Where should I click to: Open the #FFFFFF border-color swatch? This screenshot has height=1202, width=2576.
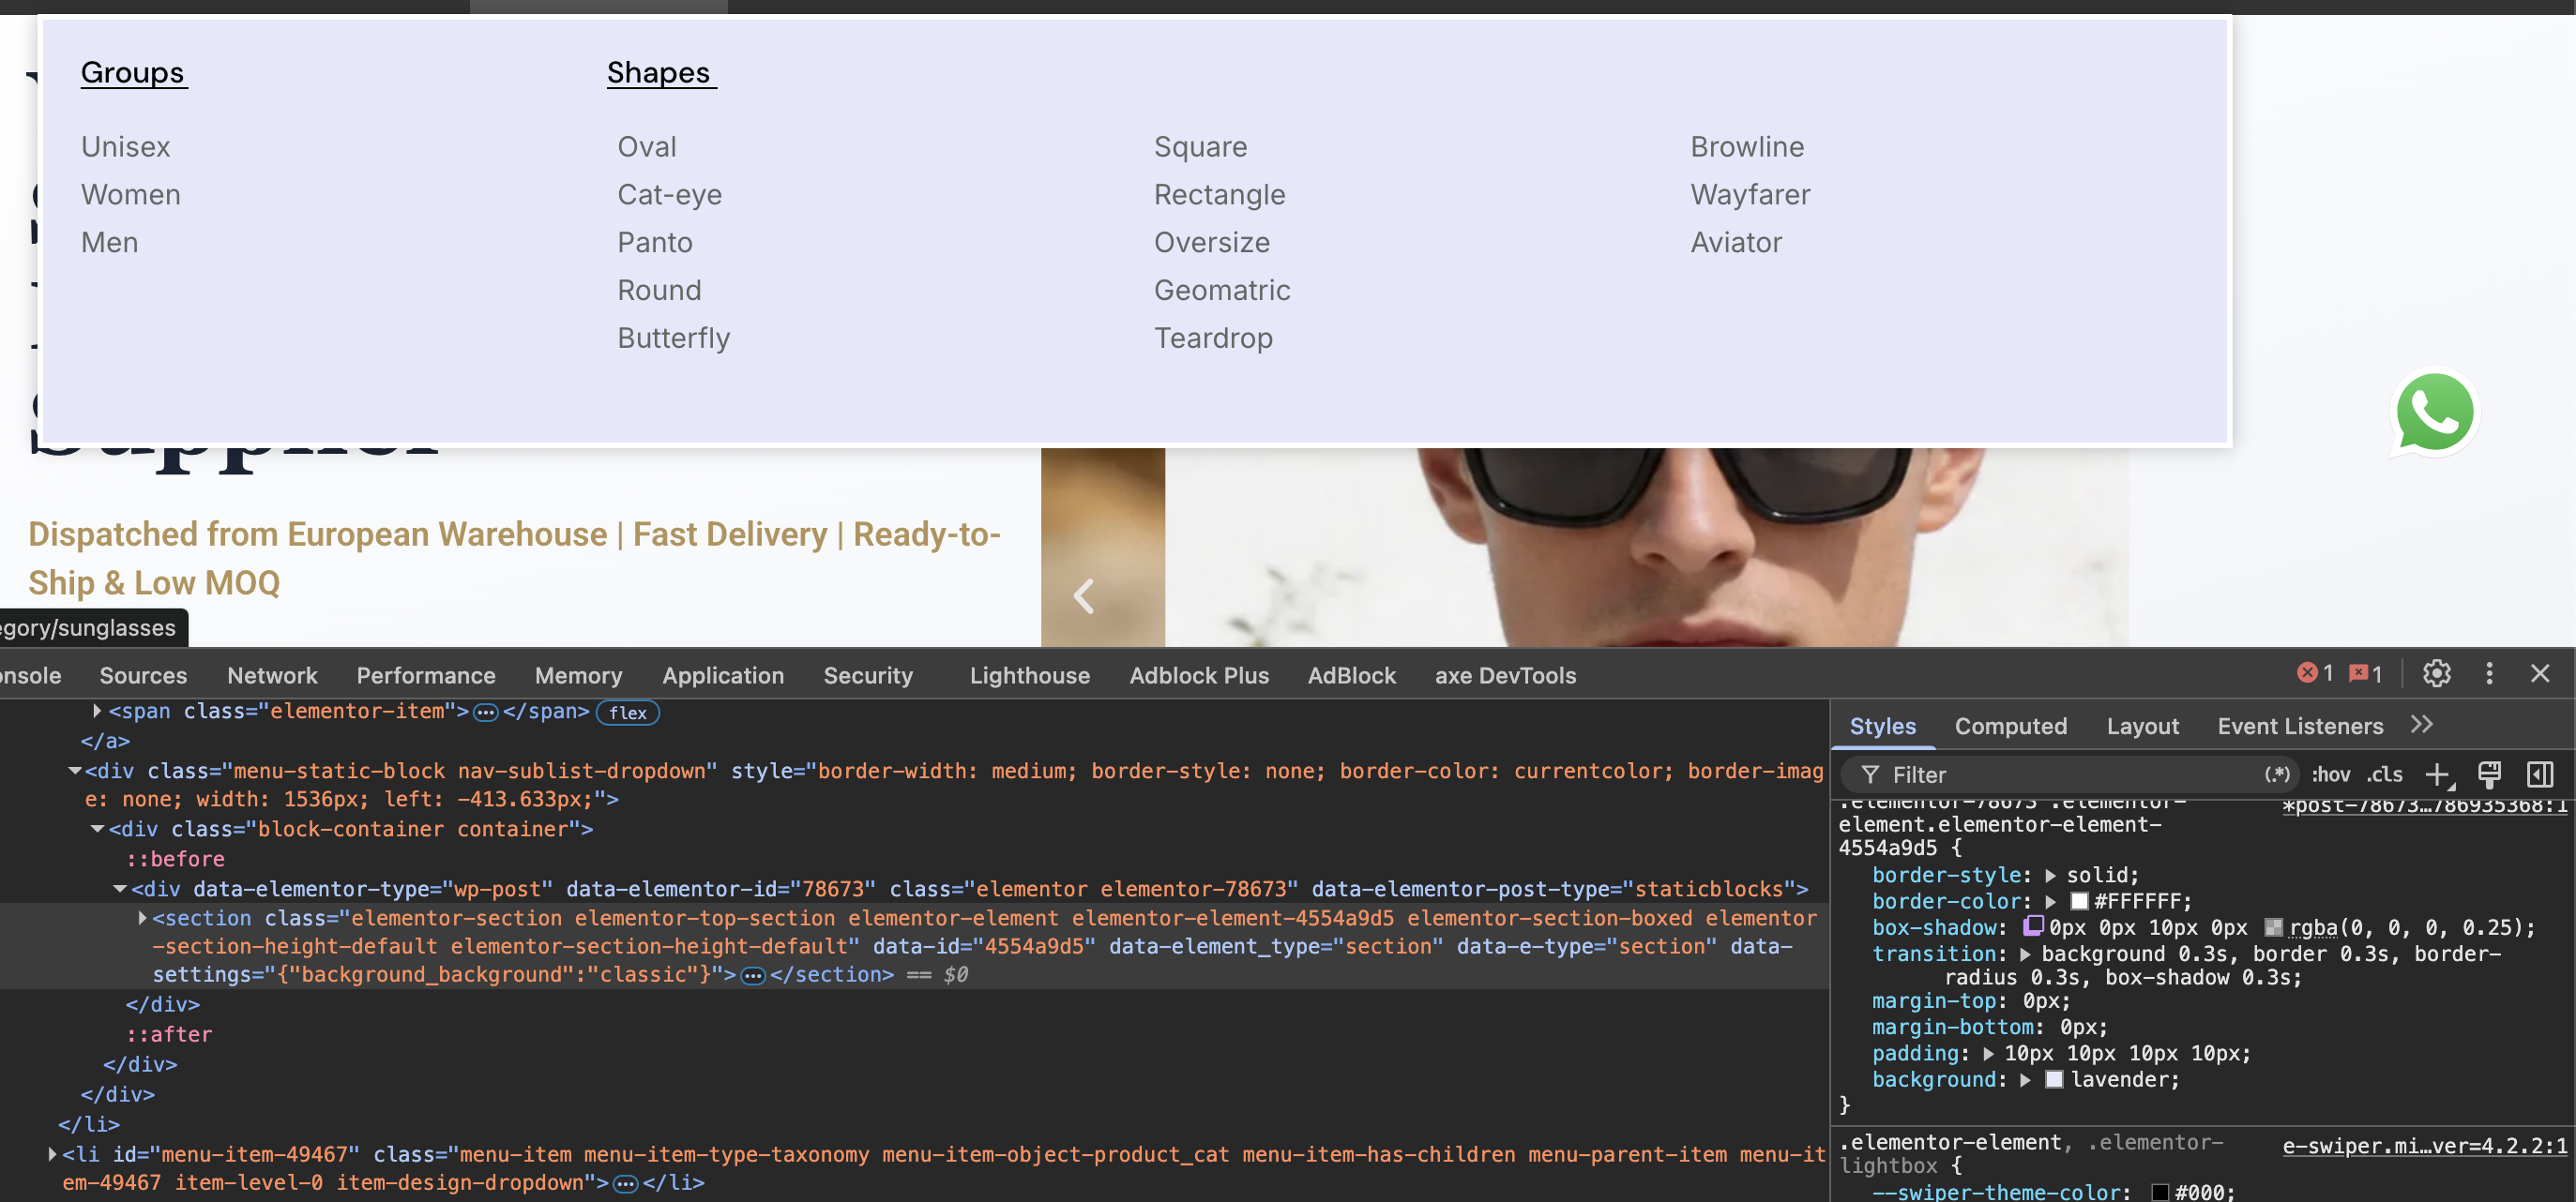(x=2080, y=901)
